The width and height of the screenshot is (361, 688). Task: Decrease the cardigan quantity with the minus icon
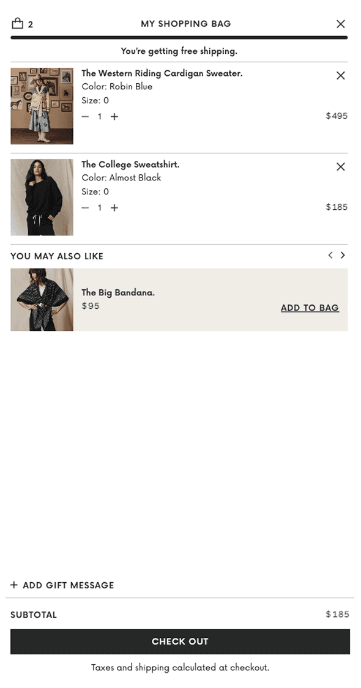[x=85, y=116]
